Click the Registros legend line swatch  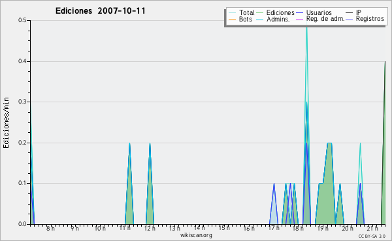pyautogui.click(x=350, y=19)
